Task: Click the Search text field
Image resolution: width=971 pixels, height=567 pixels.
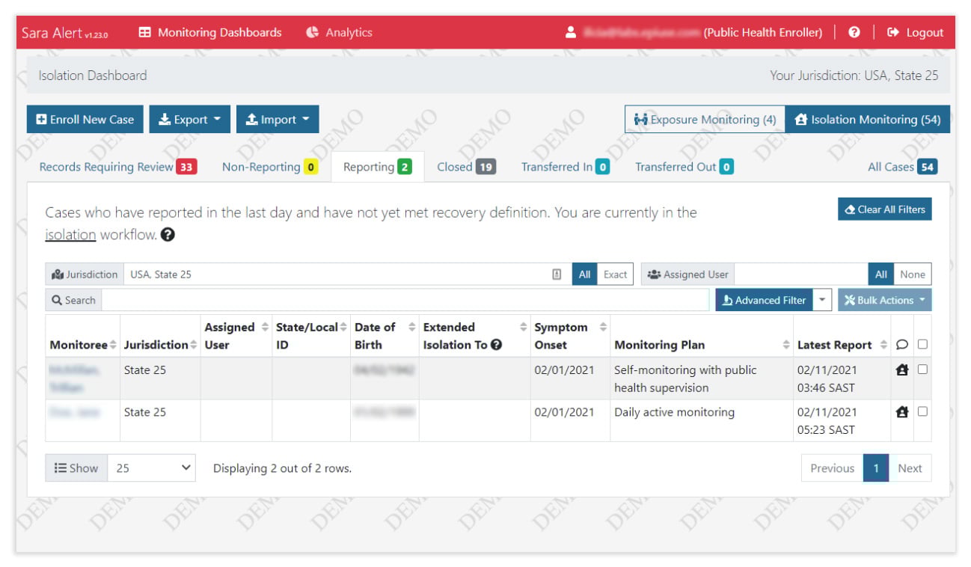Action: [x=405, y=300]
